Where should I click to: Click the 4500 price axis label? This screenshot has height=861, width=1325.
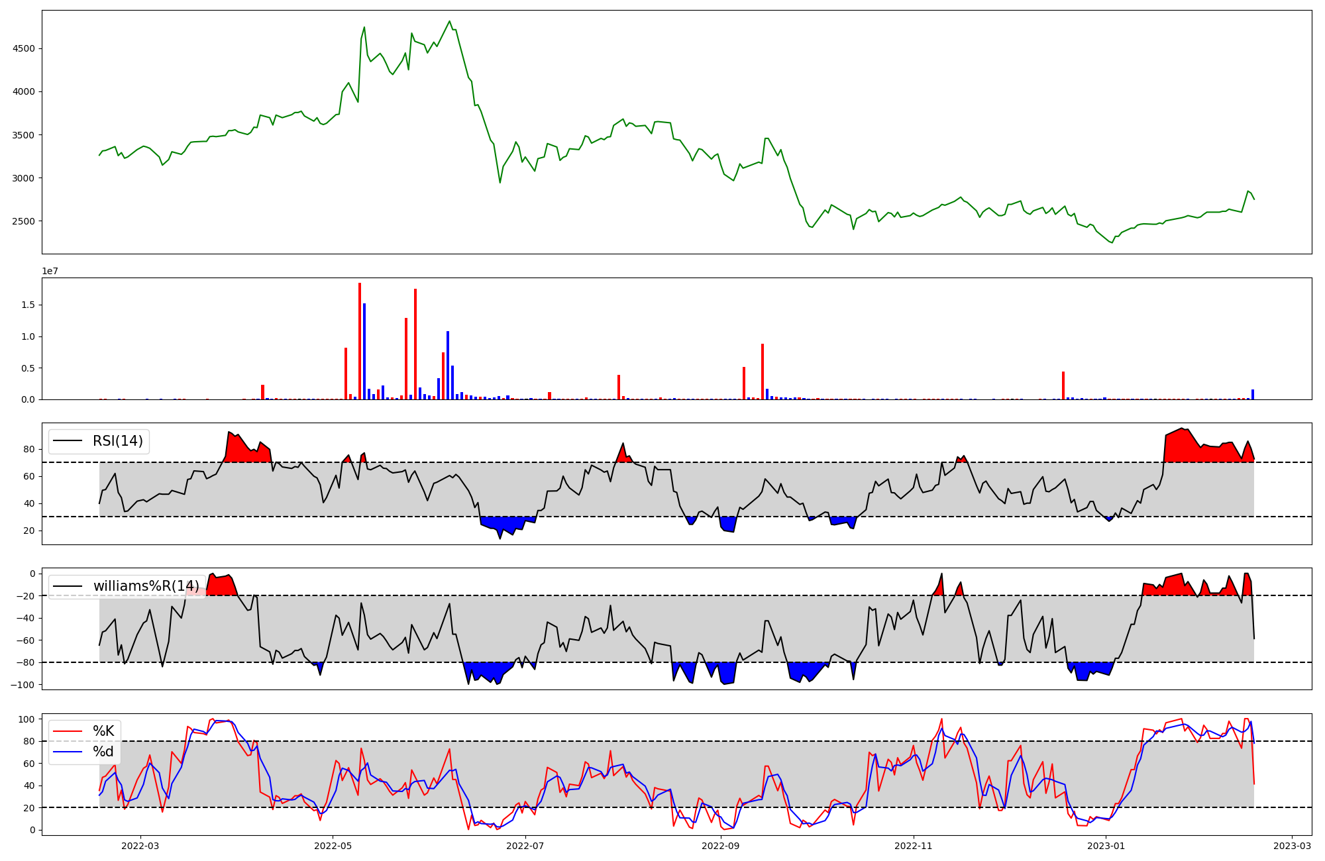[23, 48]
